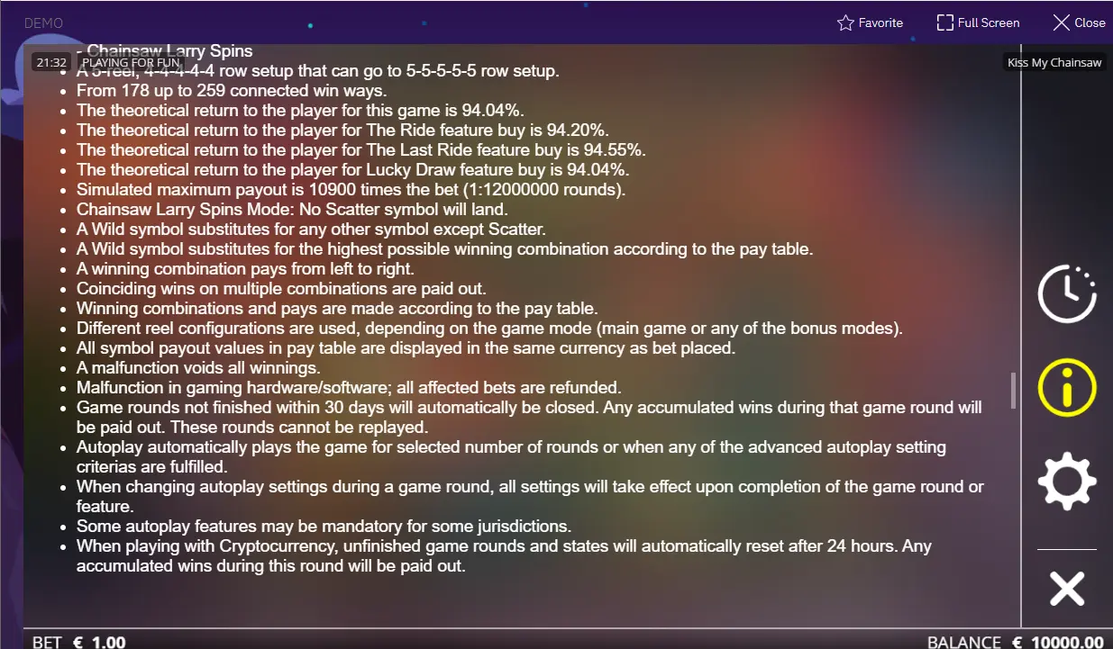Click the info panel scrollbar thumb
The height and width of the screenshot is (649, 1113).
tap(1013, 391)
